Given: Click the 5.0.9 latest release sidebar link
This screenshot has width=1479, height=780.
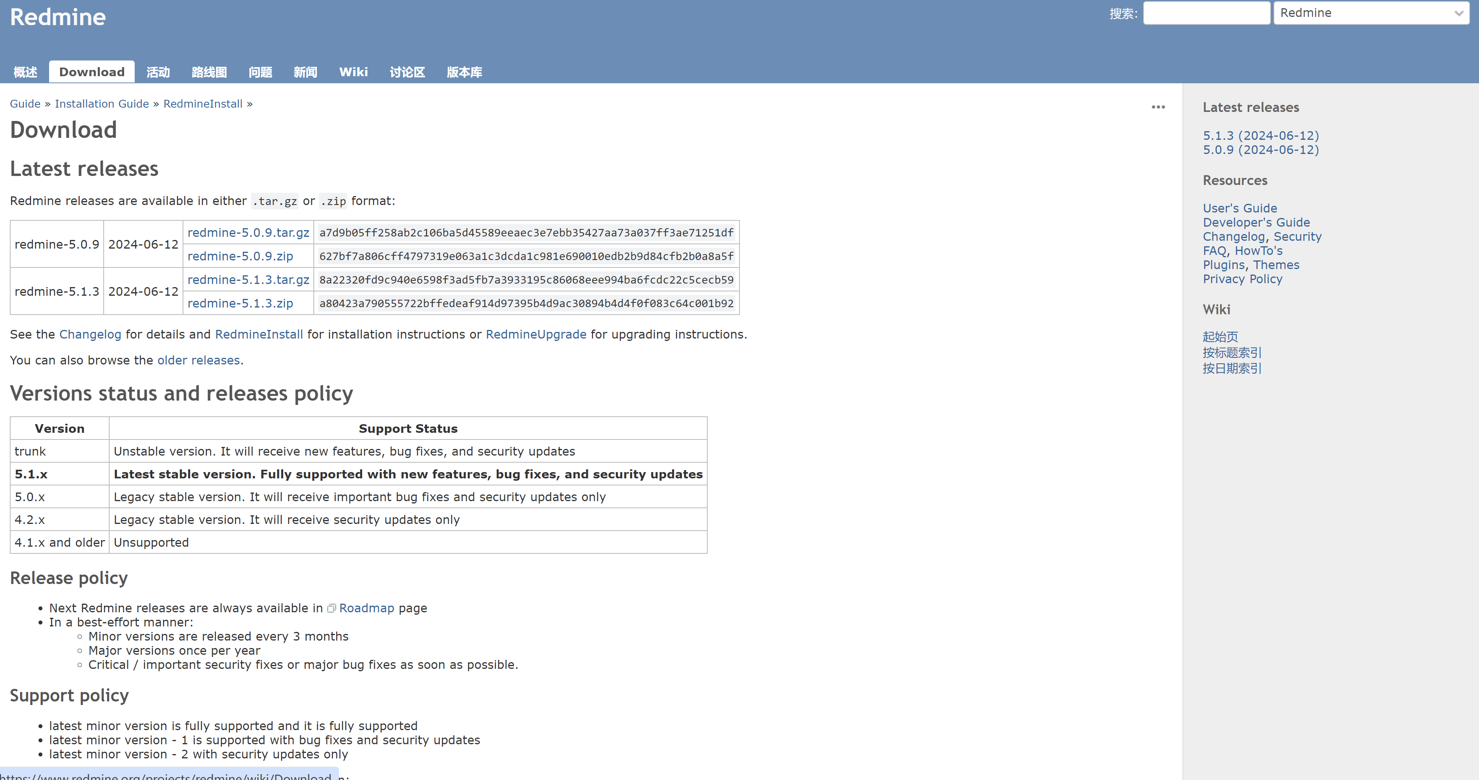Looking at the screenshot, I should tap(1261, 149).
